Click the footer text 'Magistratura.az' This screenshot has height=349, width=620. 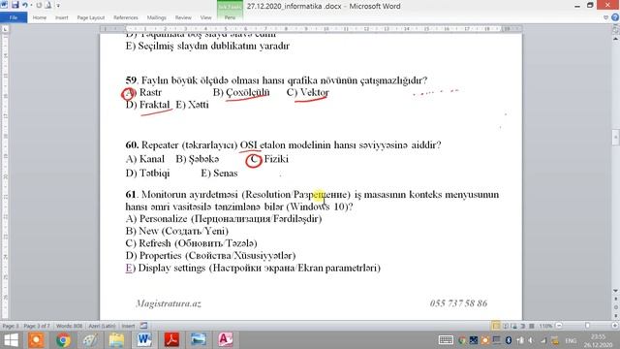tap(169, 303)
